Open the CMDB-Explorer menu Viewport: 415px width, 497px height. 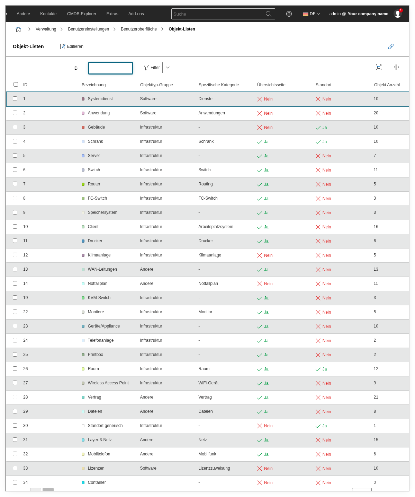coord(82,14)
